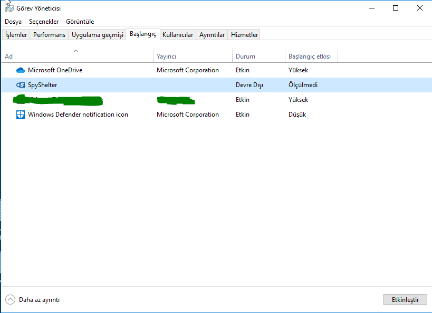Select Windows Defender notification icon entry
Image resolution: width=432 pixels, height=313 pixels.
[x=78, y=115]
